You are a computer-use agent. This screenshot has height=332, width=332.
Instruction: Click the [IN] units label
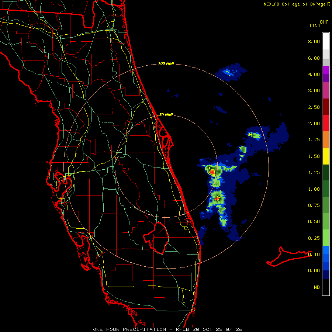click(x=315, y=25)
